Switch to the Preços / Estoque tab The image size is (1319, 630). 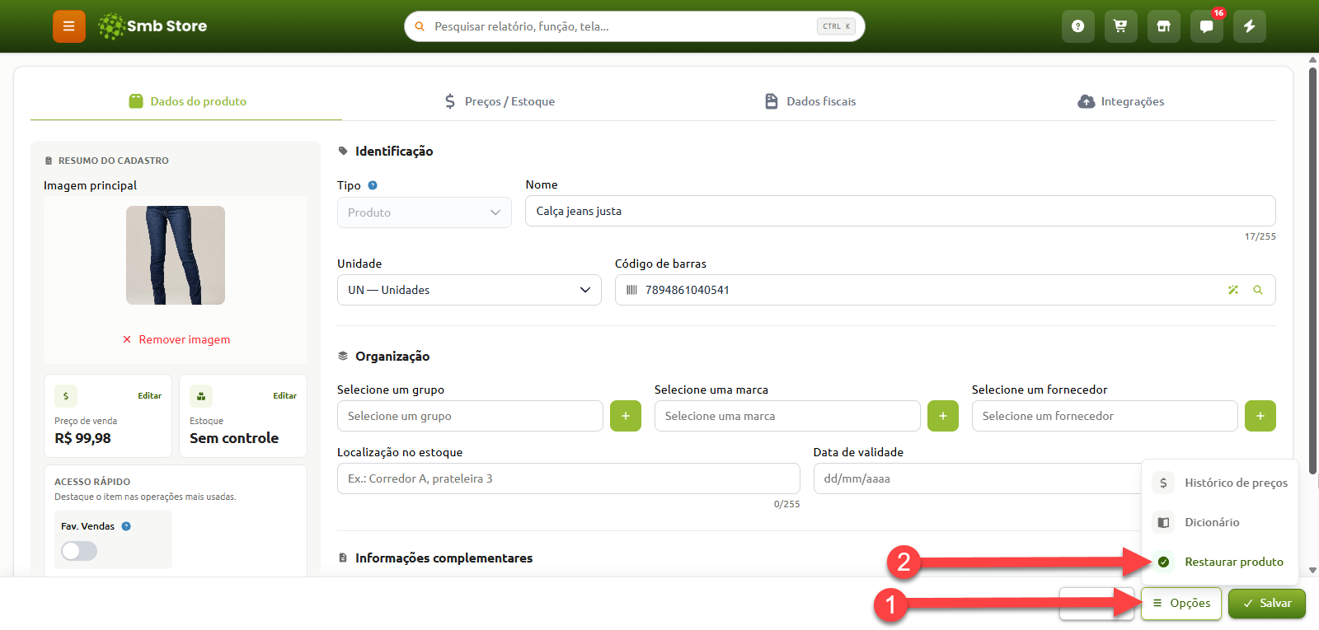point(499,101)
